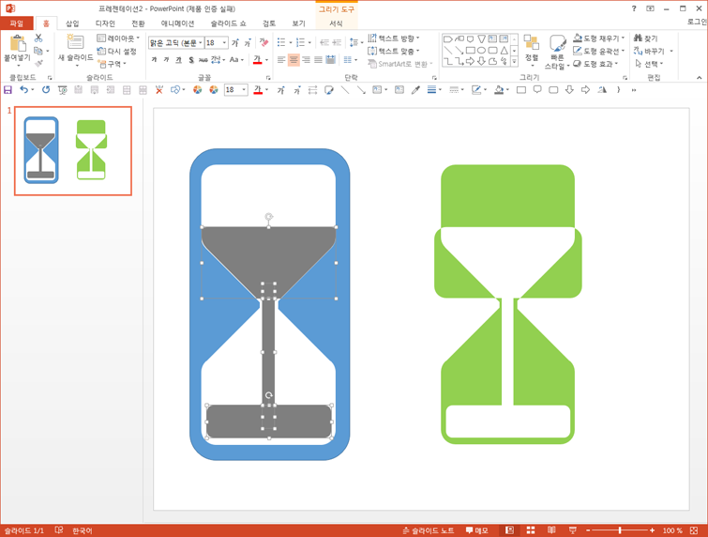Align text right
Image resolution: width=708 pixels, height=537 pixels.
[306, 60]
